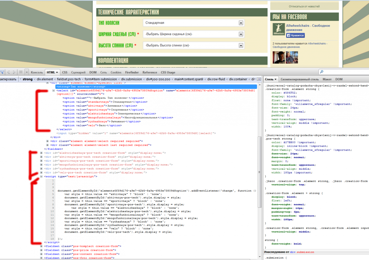Switch to 'Скомпилированный стиль' side tab
The width and height of the screenshot is (369, 260).
tap(300, 79)
